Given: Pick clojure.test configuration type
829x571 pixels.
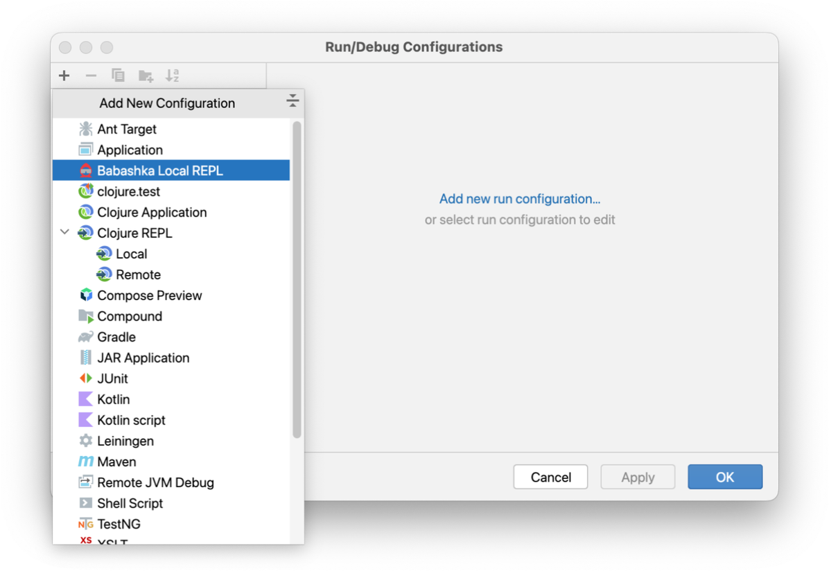Looking at the screenshot, I should pyautogui.click(x=171, y=191).
